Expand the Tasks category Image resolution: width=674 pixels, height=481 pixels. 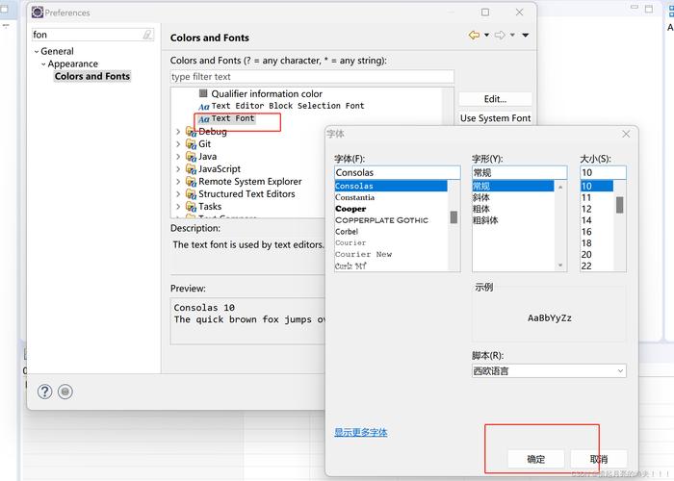[178, 207]
